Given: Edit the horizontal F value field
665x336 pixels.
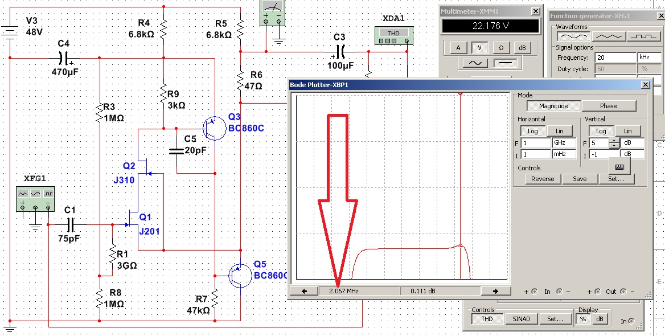Looking at the screenshot, I should 536,144.
